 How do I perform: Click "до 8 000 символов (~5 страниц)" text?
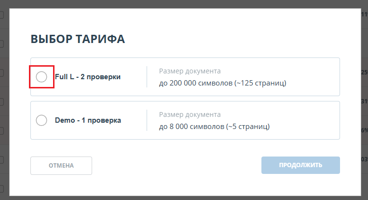click(214, 127)
